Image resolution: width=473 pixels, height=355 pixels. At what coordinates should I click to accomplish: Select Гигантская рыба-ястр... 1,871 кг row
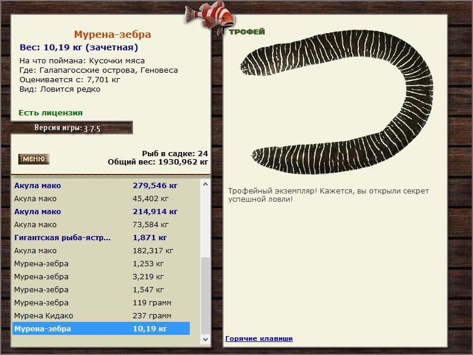click(101, 238)
